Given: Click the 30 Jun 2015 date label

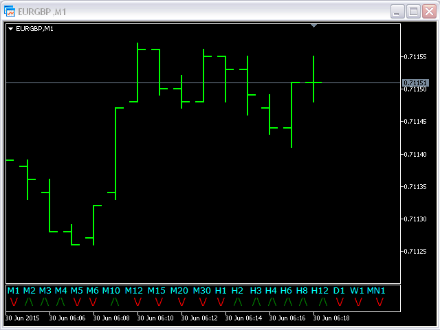Looking at the screenshot, I should [x=23, y=318].
